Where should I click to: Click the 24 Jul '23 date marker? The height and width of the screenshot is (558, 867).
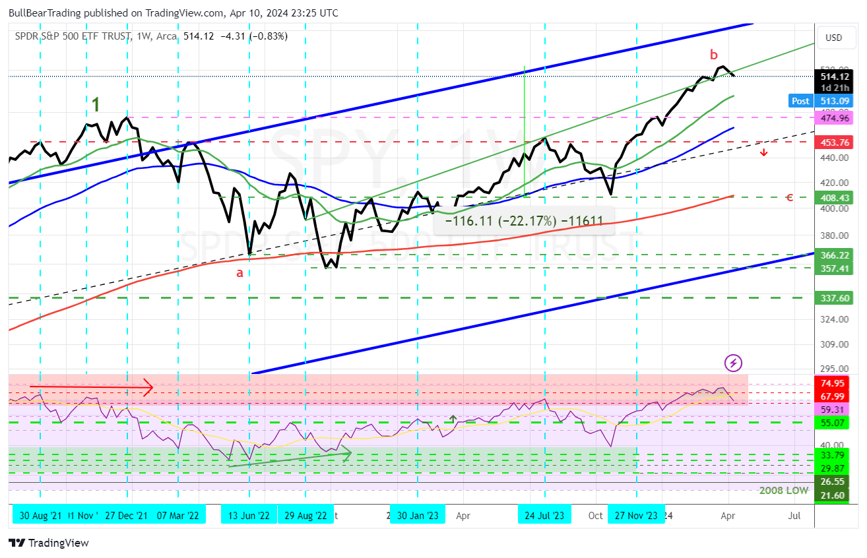tap(545, 516)
